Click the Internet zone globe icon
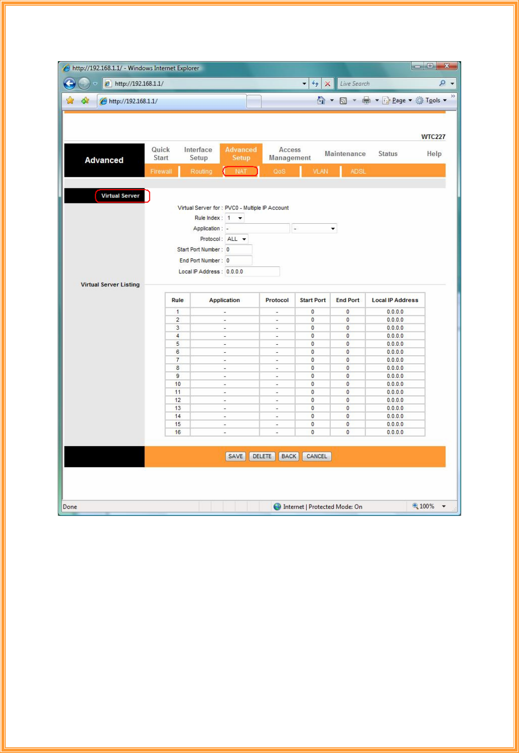519x753 pixels. point(277,506)
